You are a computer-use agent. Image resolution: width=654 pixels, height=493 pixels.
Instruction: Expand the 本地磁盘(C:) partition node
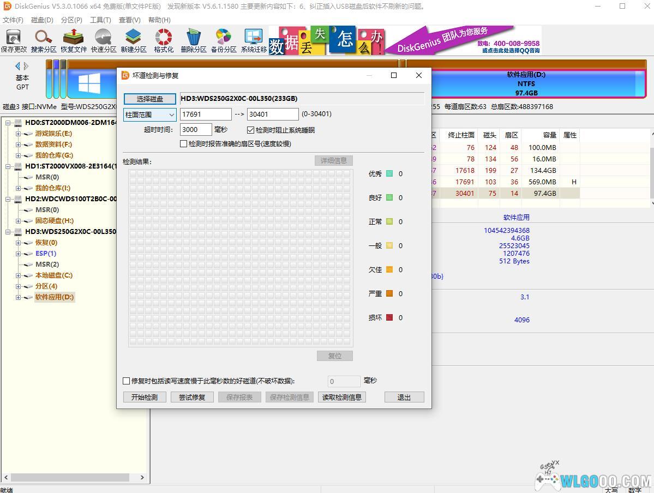[18, 275]
